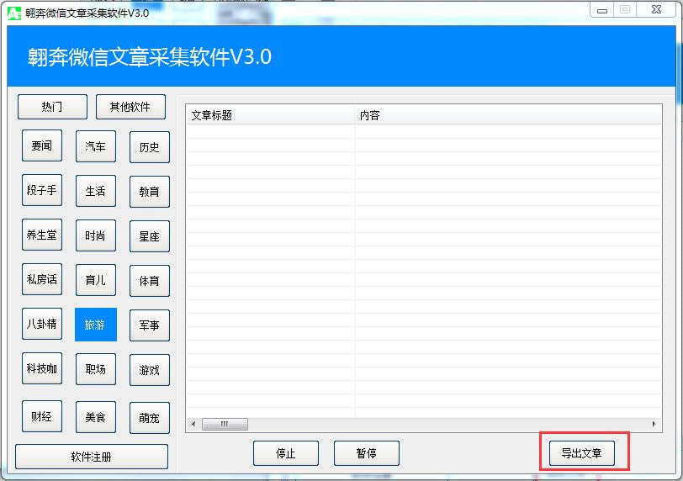683x481 pixels.
Task: Click the 暂停 pause button
Action: (367, 453)
